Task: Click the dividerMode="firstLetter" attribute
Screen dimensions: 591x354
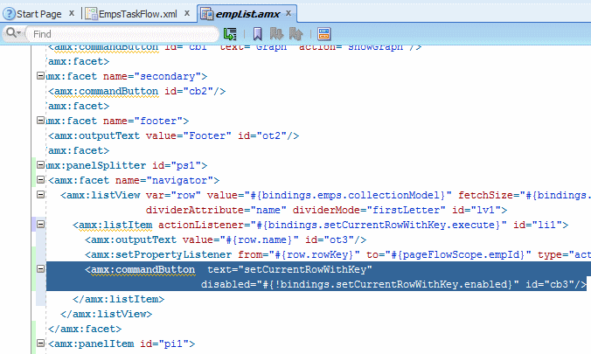Action: (369, 210)
